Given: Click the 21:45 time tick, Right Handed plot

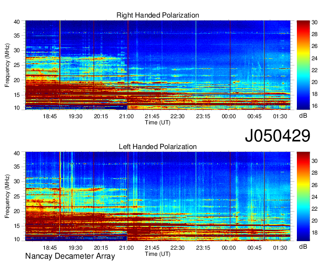Looking at the screenshot, I should tap(152, 116).
